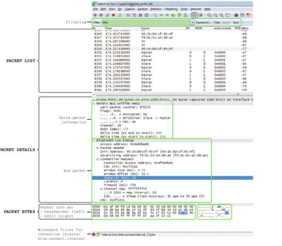
Task: Click the display filter input field
Action: (146, 23)
